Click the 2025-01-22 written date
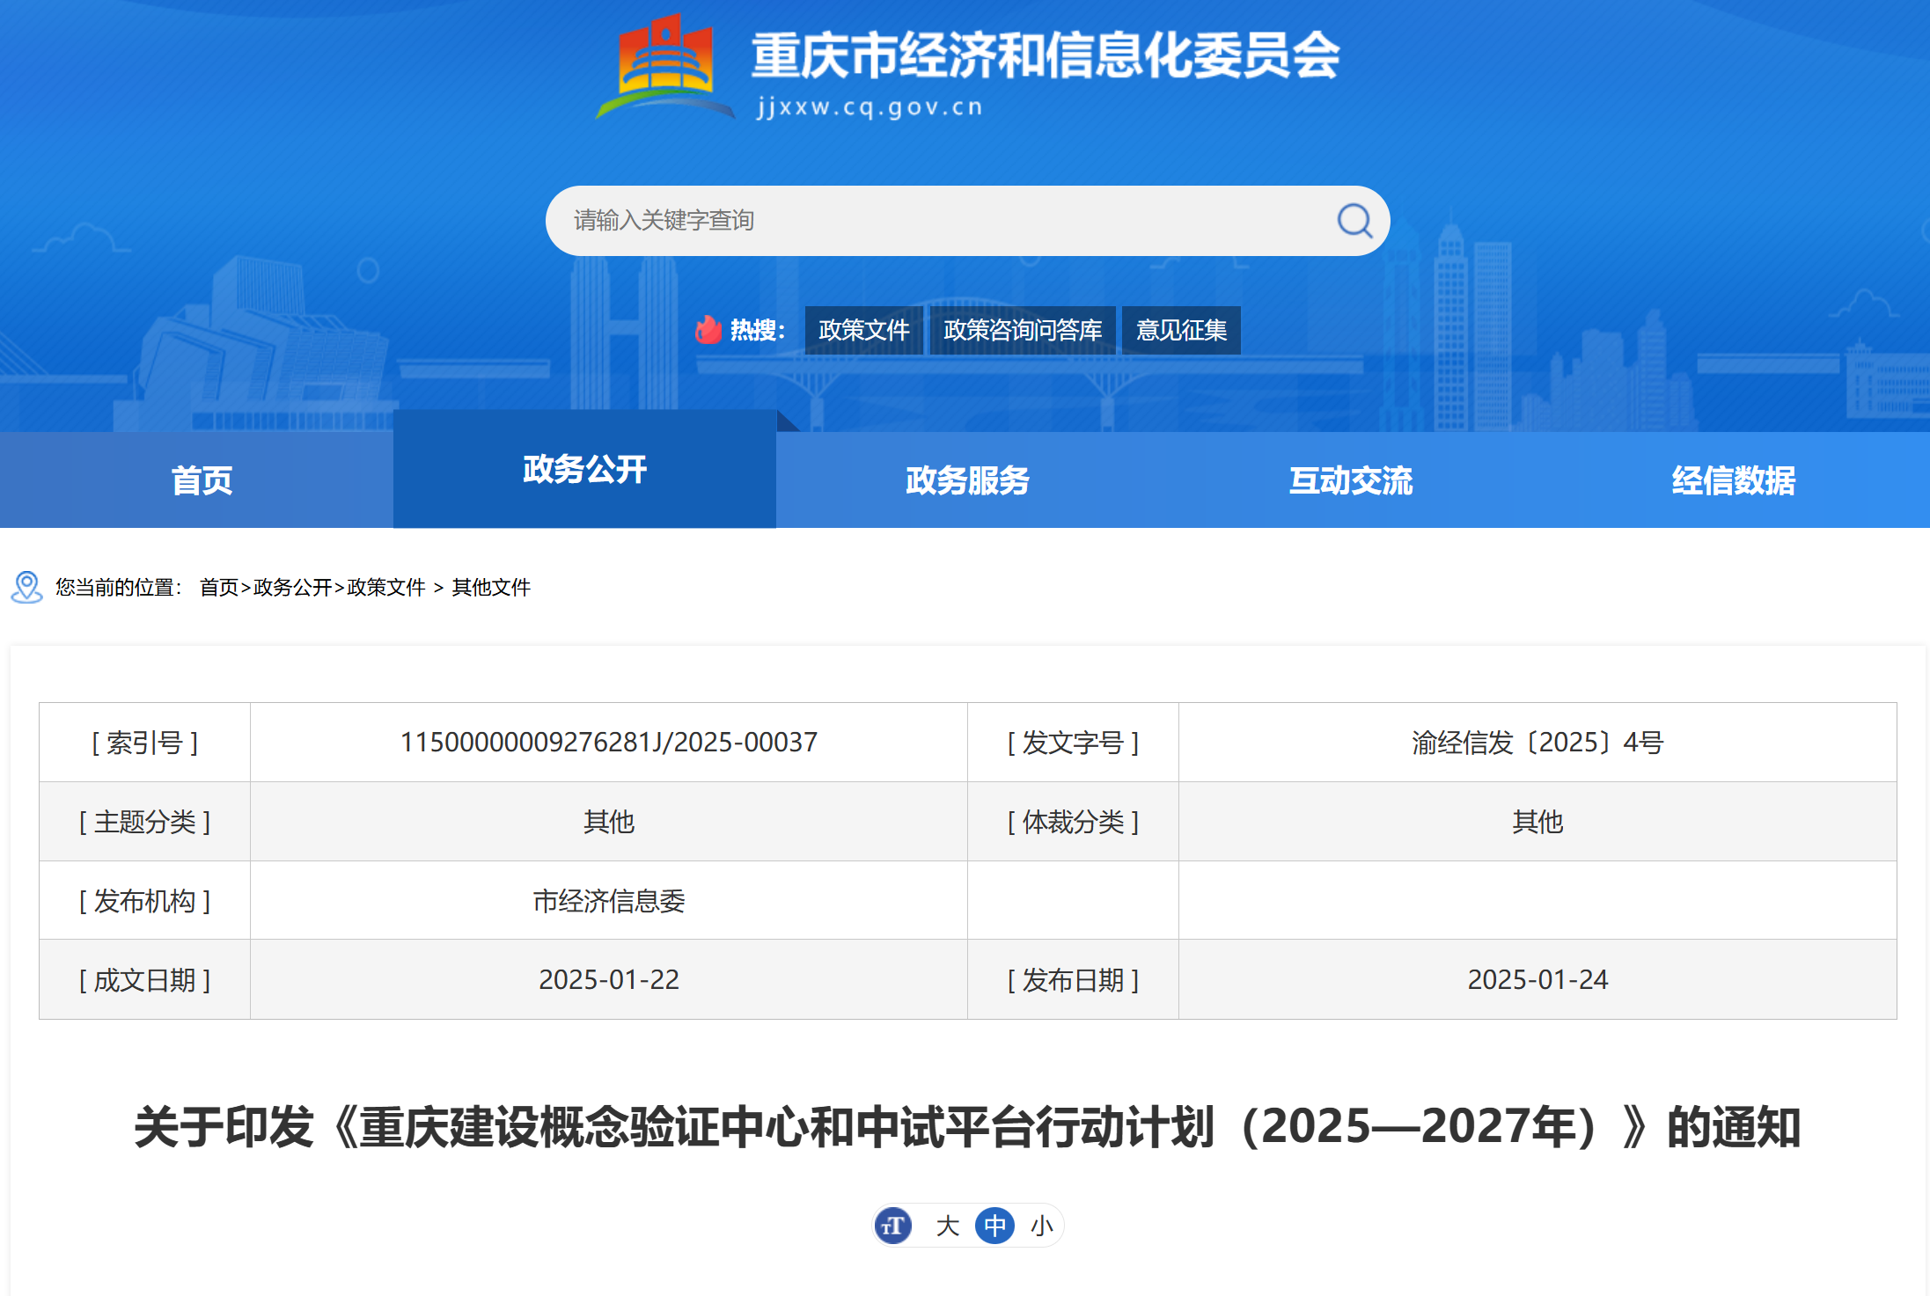Viewport: 1930px width, 1296px height. (609, 979)
